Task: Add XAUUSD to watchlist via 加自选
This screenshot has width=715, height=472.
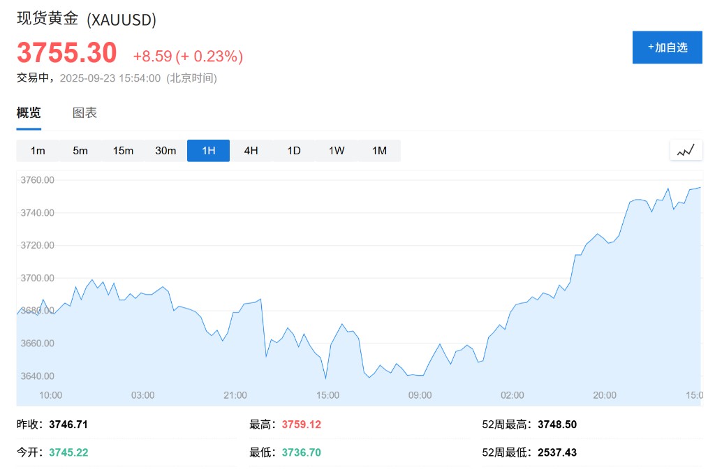Action: pos(667,47)
